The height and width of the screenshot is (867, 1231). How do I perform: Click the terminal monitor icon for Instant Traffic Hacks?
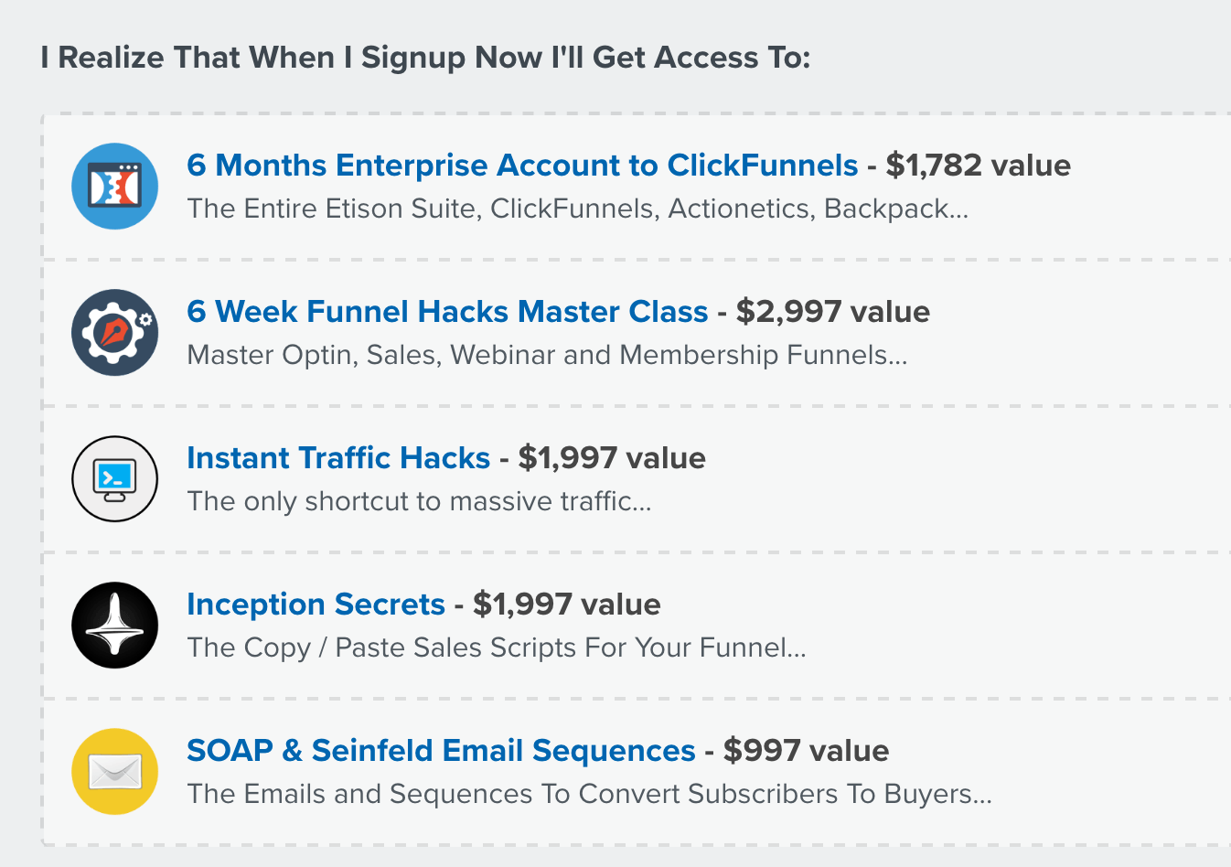pos(114,478)
